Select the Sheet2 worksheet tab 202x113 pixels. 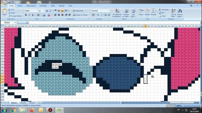[x=23, y=103]
